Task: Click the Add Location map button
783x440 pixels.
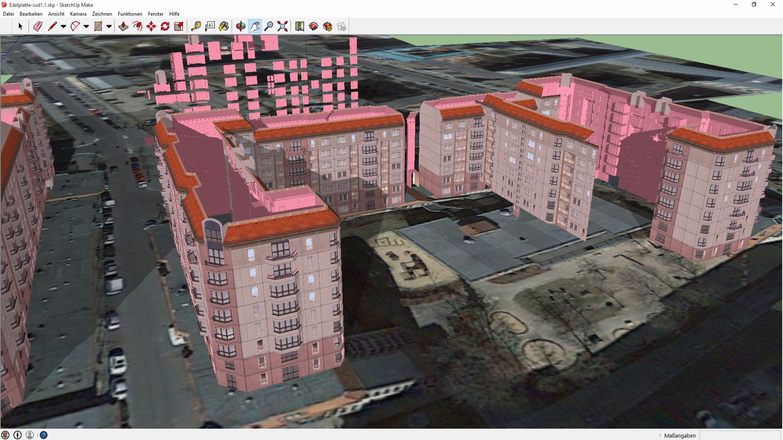Action: (x=300, y=26)
